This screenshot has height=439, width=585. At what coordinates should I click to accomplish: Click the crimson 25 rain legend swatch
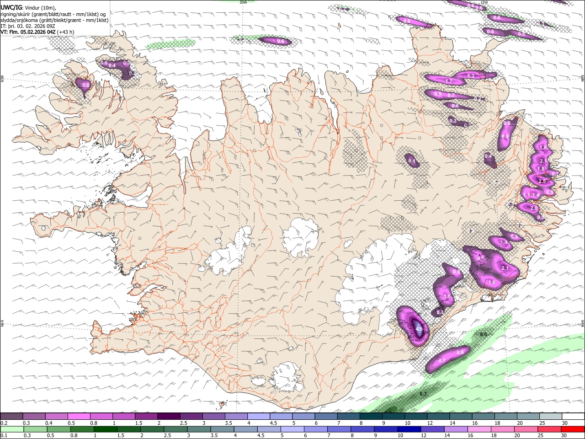click(550, 429)
